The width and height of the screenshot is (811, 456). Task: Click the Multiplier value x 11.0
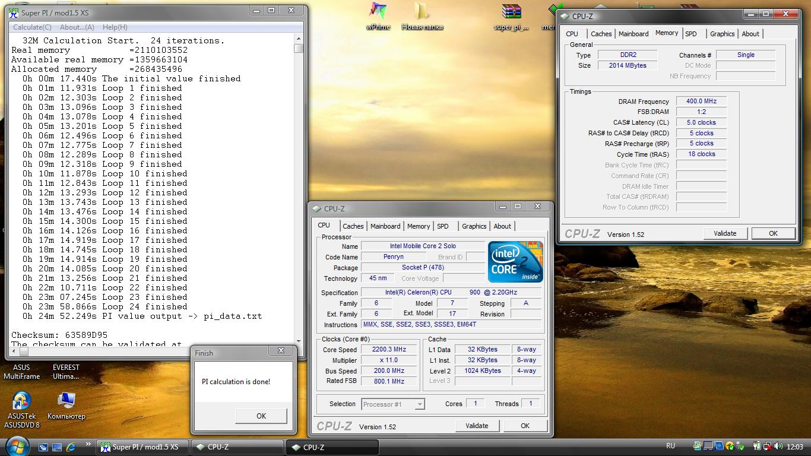pos(389,360)
